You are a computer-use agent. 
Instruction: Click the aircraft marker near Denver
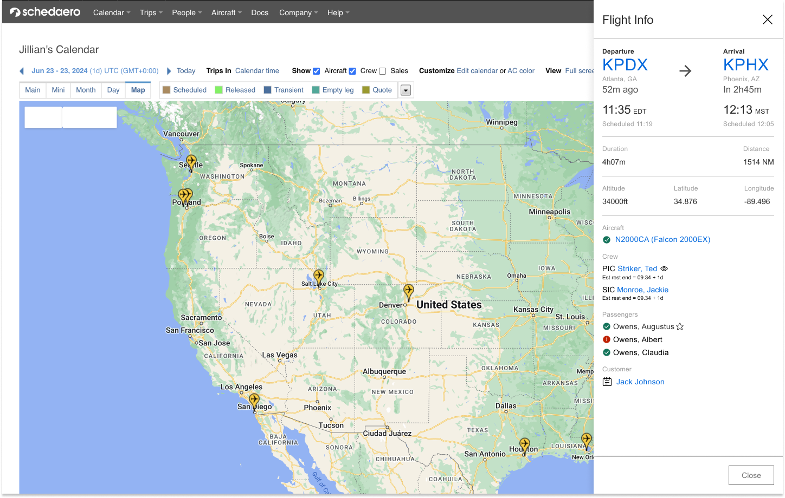click(x=408, y=291)
